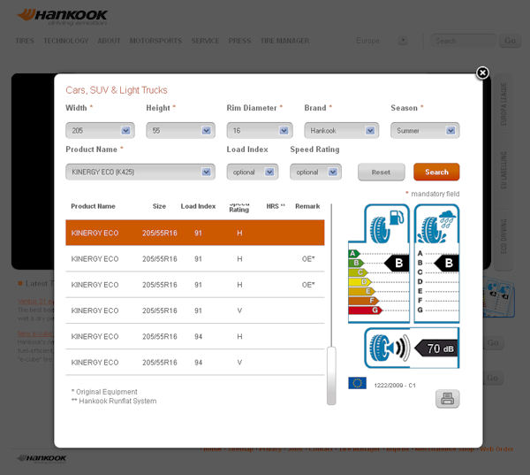The height and width of the screenshot is (475, 530).
Task: Click the Cars, SUV & Light Trucks heading
Action: coord(117,90)
